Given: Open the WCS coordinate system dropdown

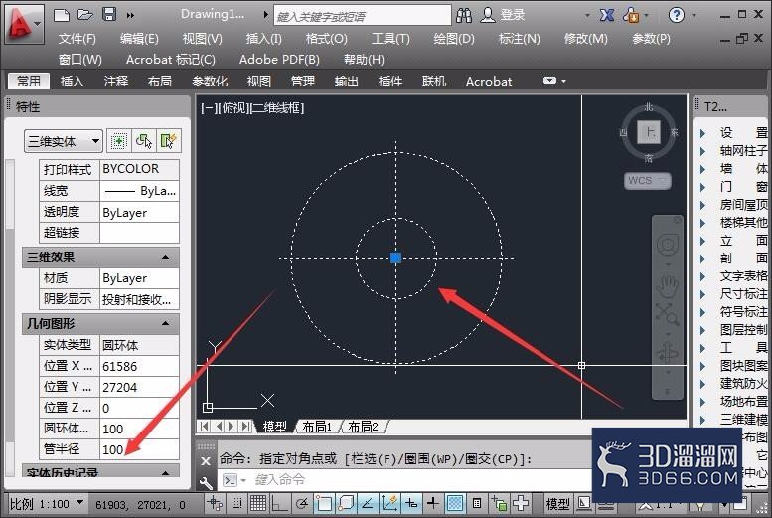Looking at the screenshot, I should pyautogui.click(x=648, y=180).
